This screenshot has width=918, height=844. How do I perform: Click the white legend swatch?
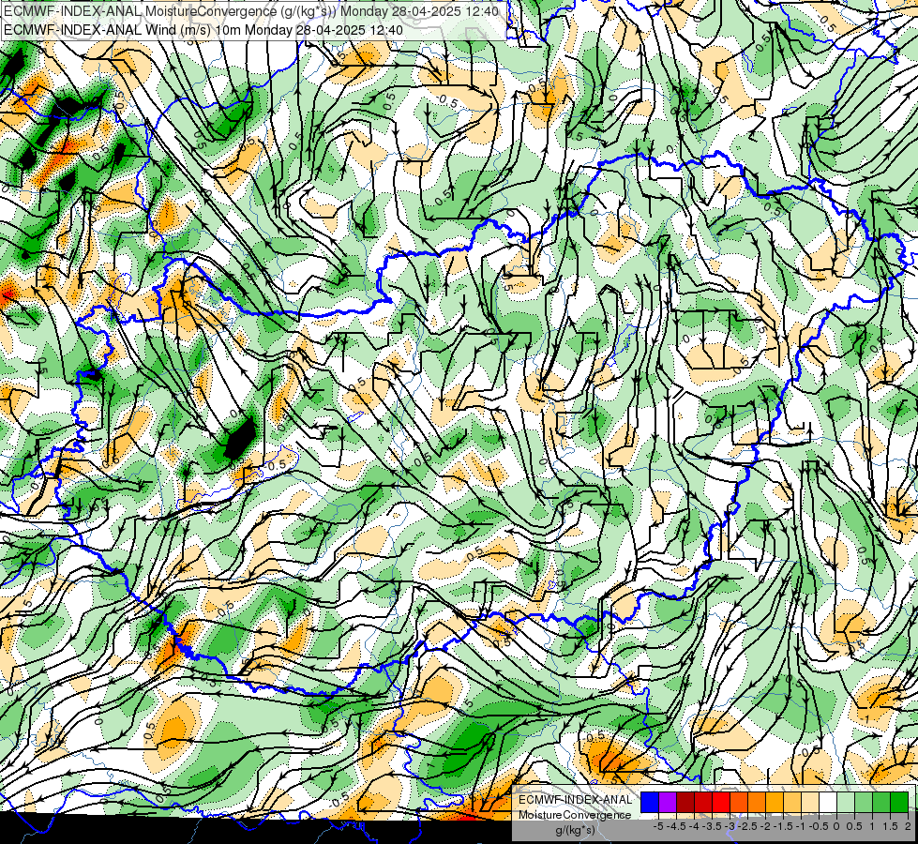(x=828, y=803)
